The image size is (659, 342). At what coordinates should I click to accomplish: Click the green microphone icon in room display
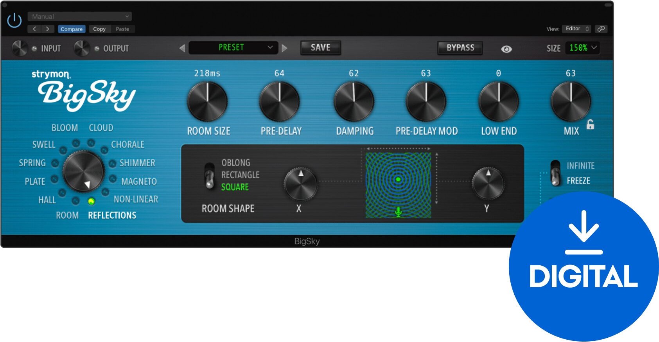[398, 212]
